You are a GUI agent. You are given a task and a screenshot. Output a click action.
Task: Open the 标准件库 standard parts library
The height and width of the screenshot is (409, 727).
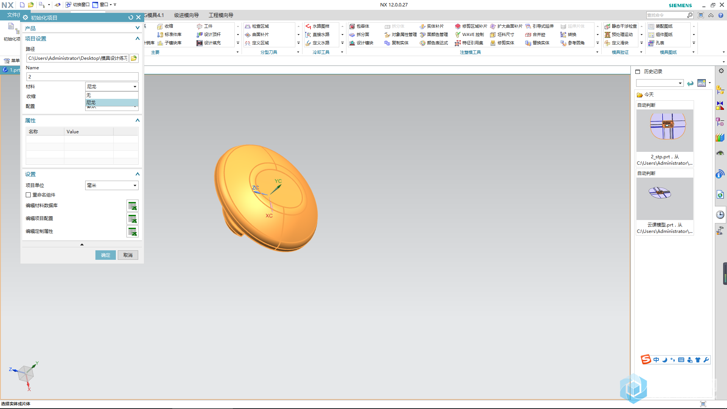click(x=169, y=34)
